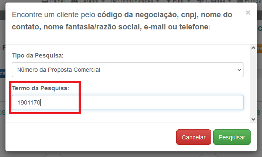
Task: Click the Fluxos envelope icon in top bar
Action: (x=240, y=1)
